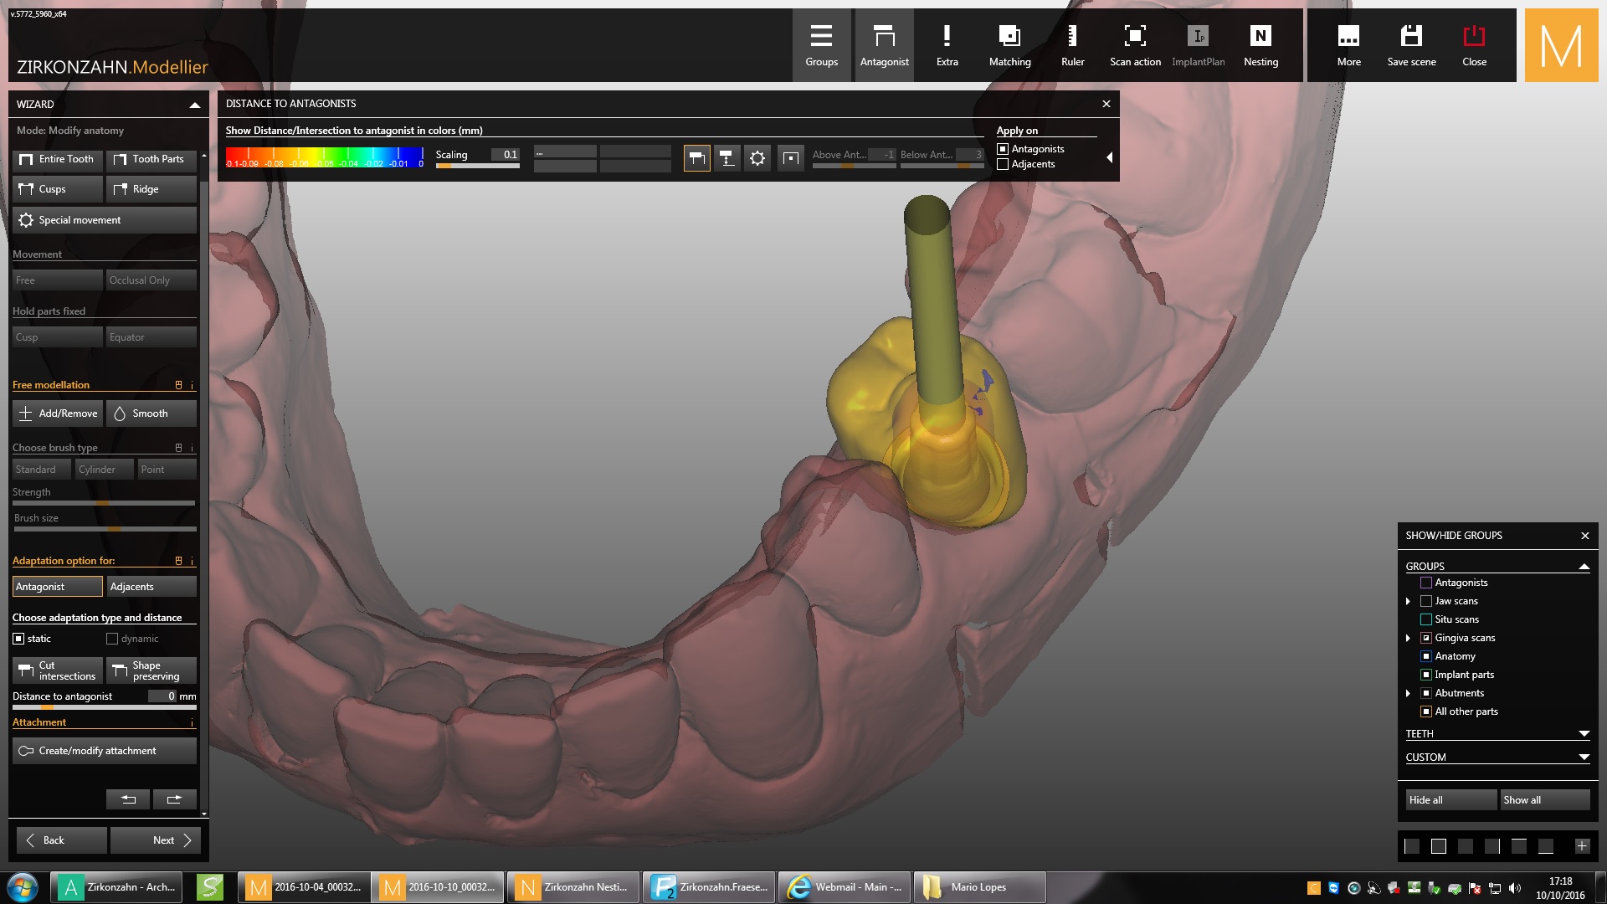Open the Antagonist tool from the top toolbar

[884, 45]
